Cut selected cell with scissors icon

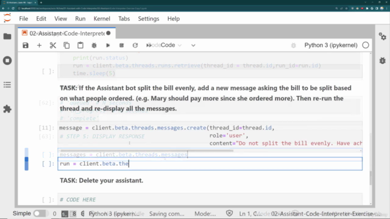tap(53, 46)
